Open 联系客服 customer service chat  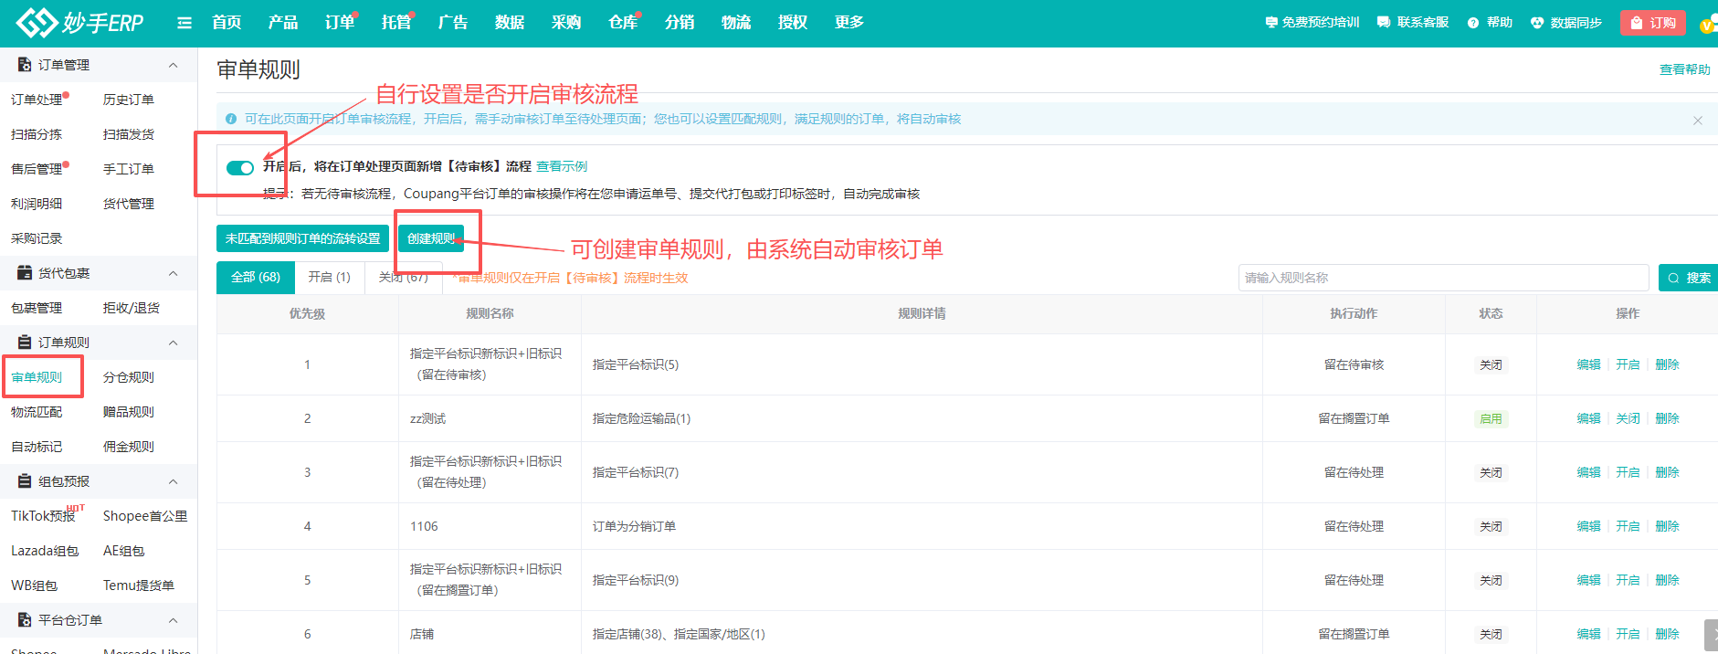coord(1413,23)
